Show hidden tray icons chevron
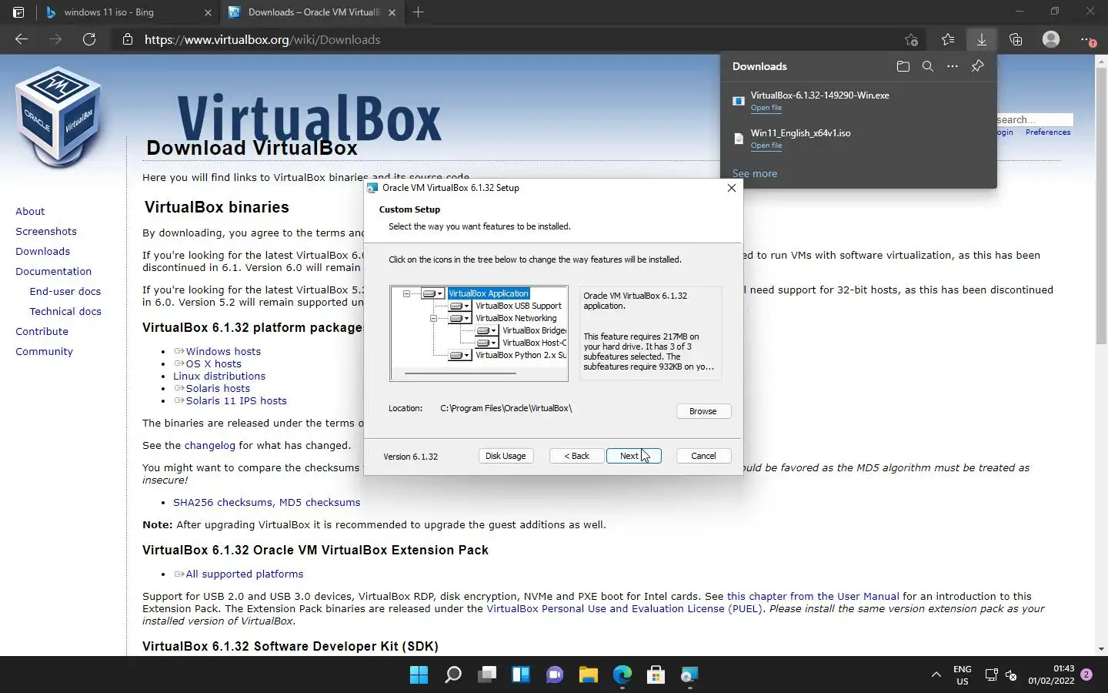Viewport: 1108px width, 693px height. [x=936, y=675]
